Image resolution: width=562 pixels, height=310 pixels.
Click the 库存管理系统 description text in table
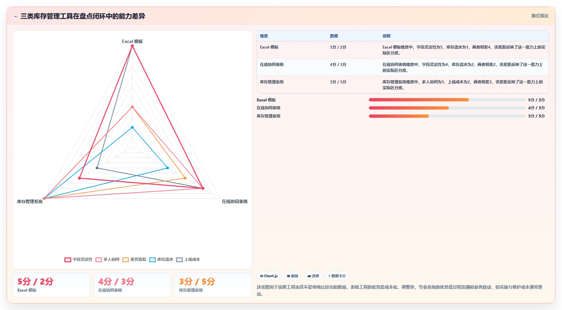click(462, 85)
